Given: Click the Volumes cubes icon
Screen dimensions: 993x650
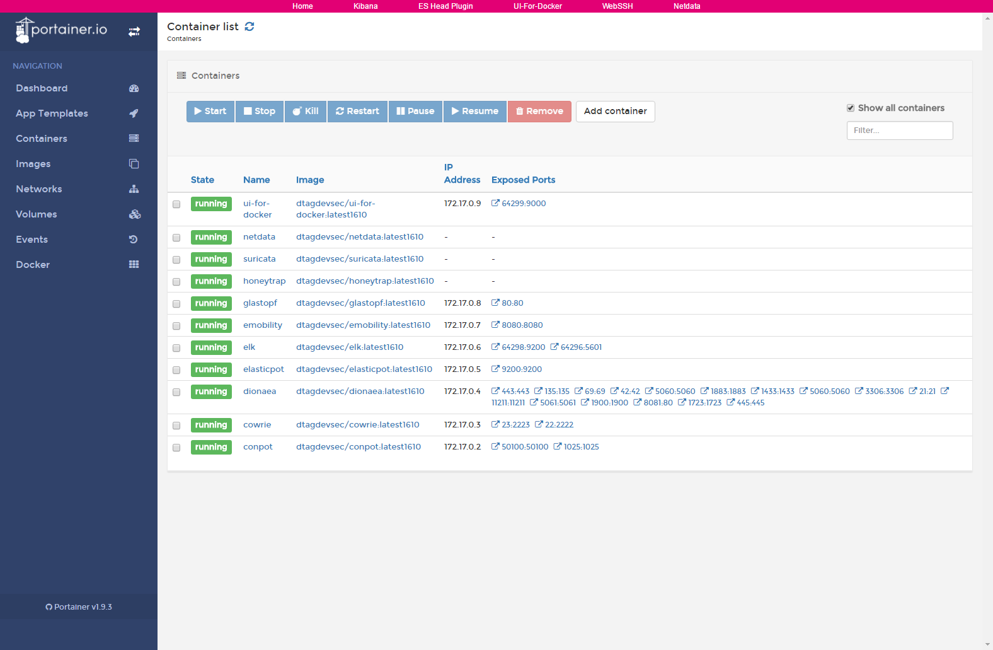Looking at the screenshot, I should 134,214.
